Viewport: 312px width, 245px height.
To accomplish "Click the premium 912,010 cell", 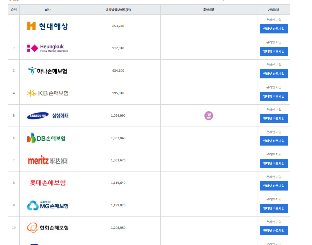I will [118, 48].
